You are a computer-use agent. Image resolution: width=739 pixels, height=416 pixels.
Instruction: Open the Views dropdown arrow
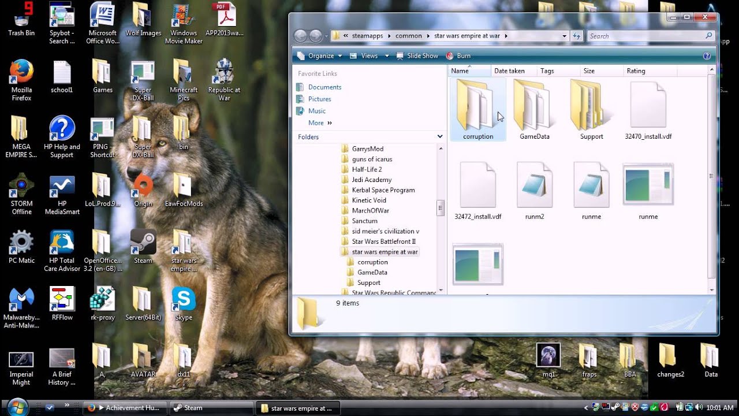[x=386, y=56]
